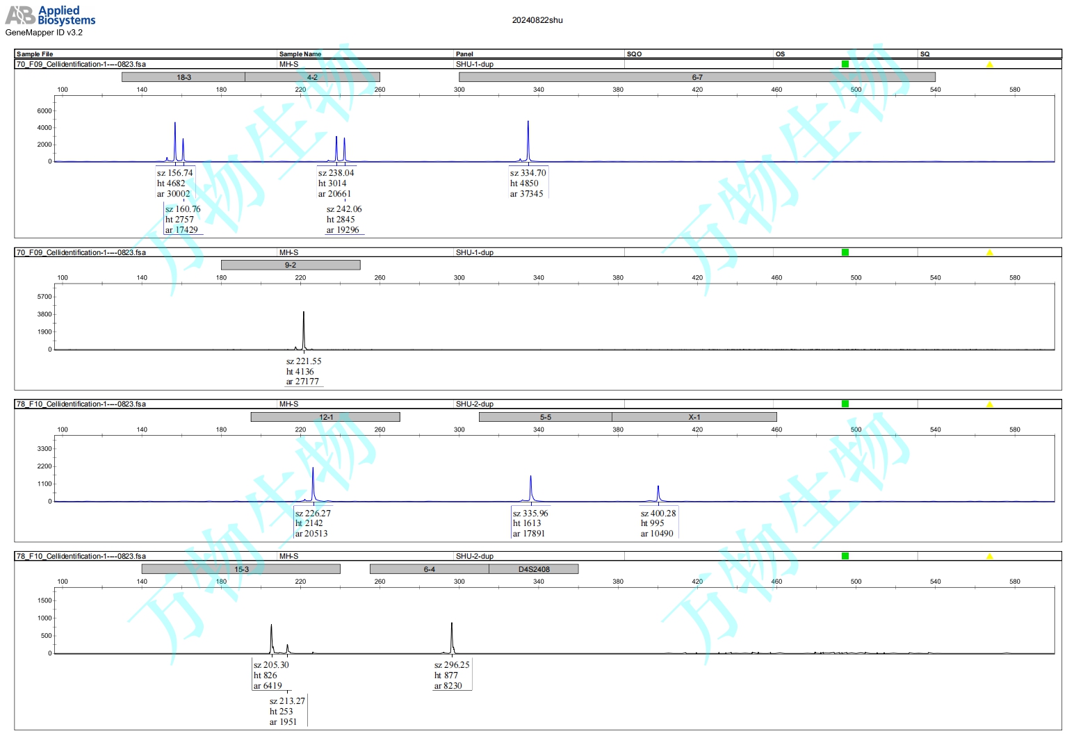Select the D4S2408 marker bar
This screenshot has width=1067, height=738.
(533, 569)
